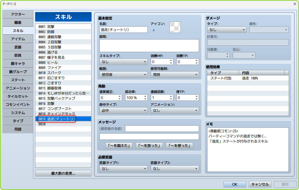Open the 範囲 dropdown
This screenshot has width=299, height=190.
124,75
